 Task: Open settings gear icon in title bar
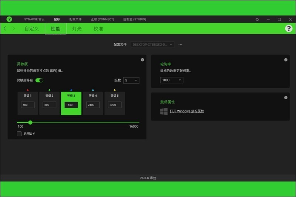point(257,20)
